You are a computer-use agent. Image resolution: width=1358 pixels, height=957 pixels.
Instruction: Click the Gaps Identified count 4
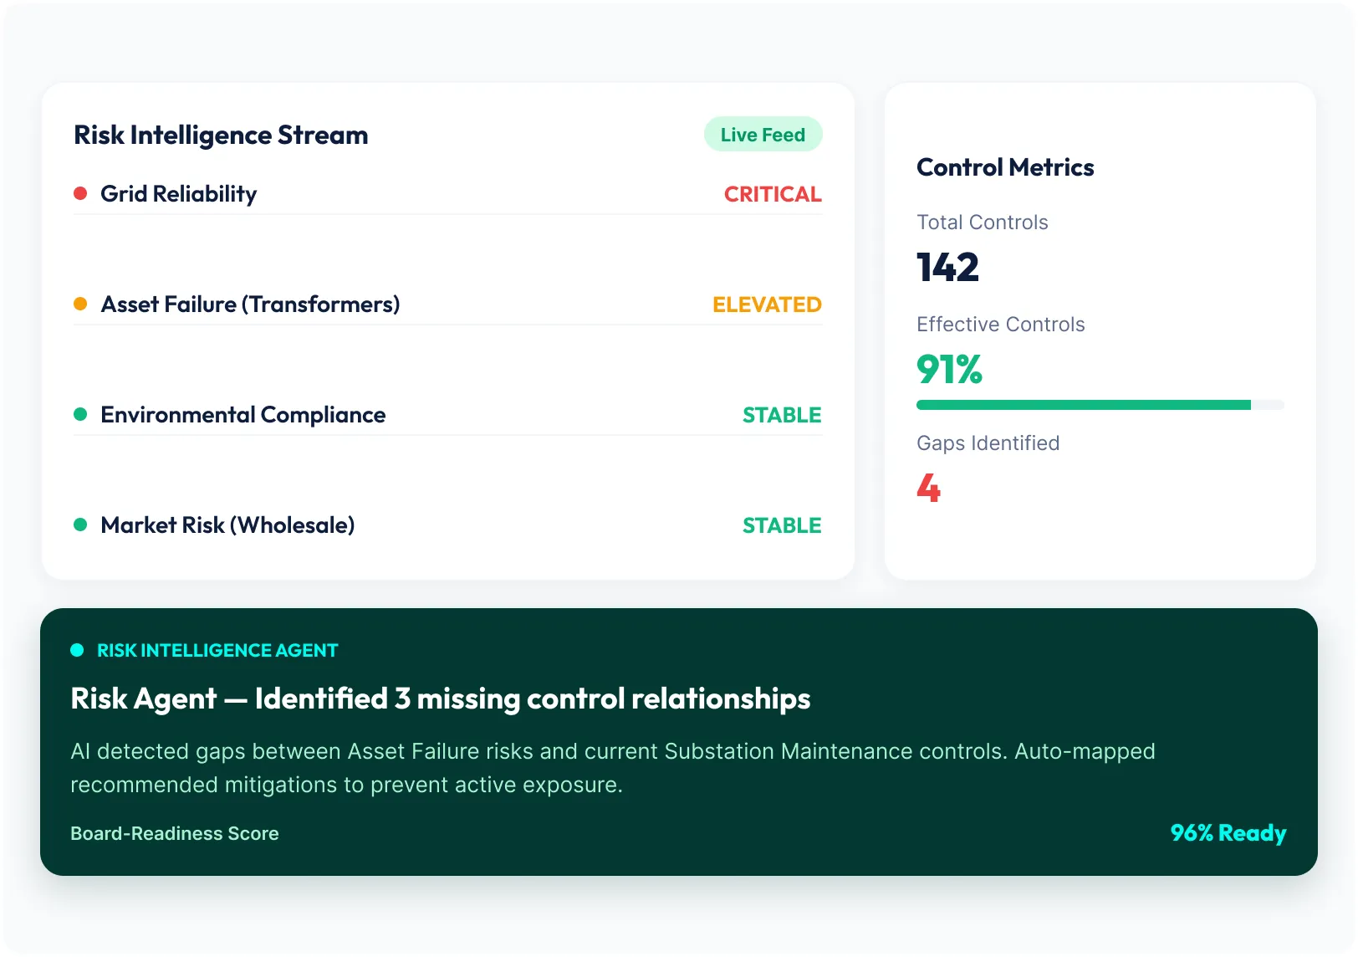pyautogui.click(x=928, y=489)
